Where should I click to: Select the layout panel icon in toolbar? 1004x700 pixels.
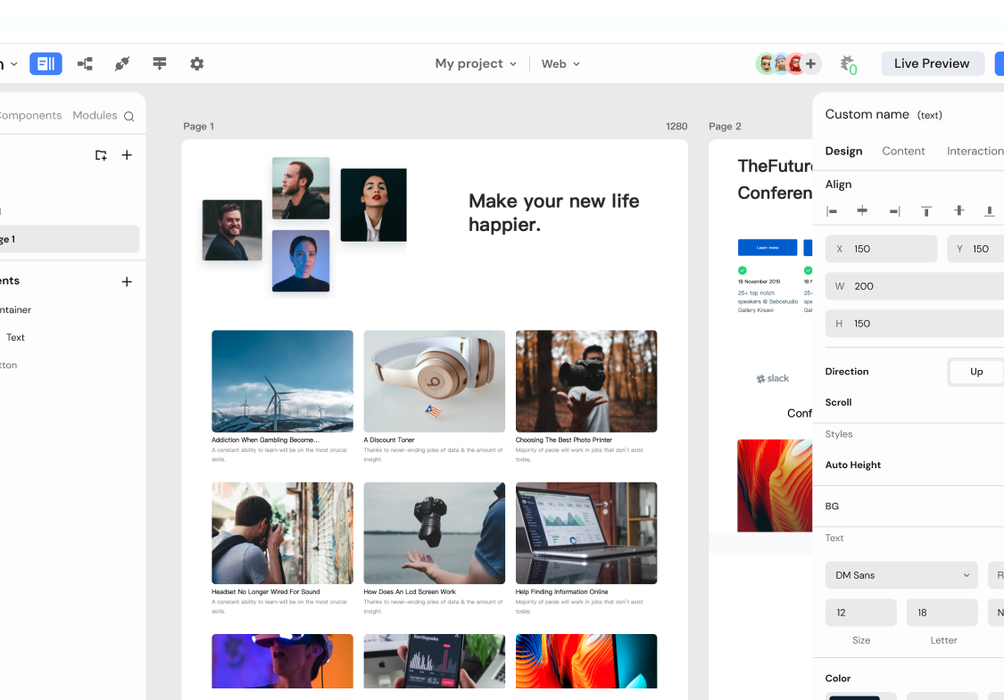[46, 63]
